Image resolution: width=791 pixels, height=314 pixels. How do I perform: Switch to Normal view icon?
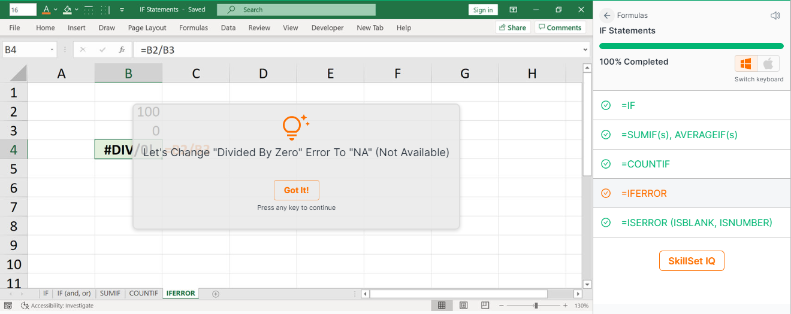(442, 306)
